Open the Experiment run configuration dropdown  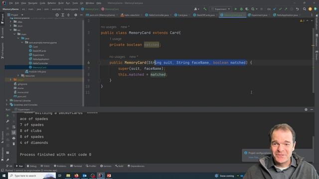tap(220, 9)
